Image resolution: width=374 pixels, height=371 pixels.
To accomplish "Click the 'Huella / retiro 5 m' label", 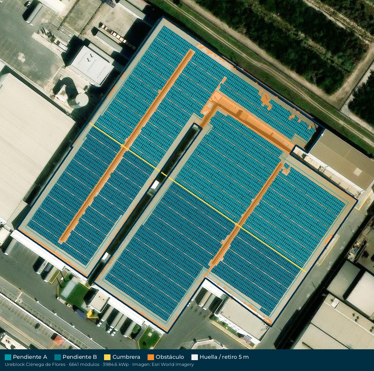I will [224, 357].
